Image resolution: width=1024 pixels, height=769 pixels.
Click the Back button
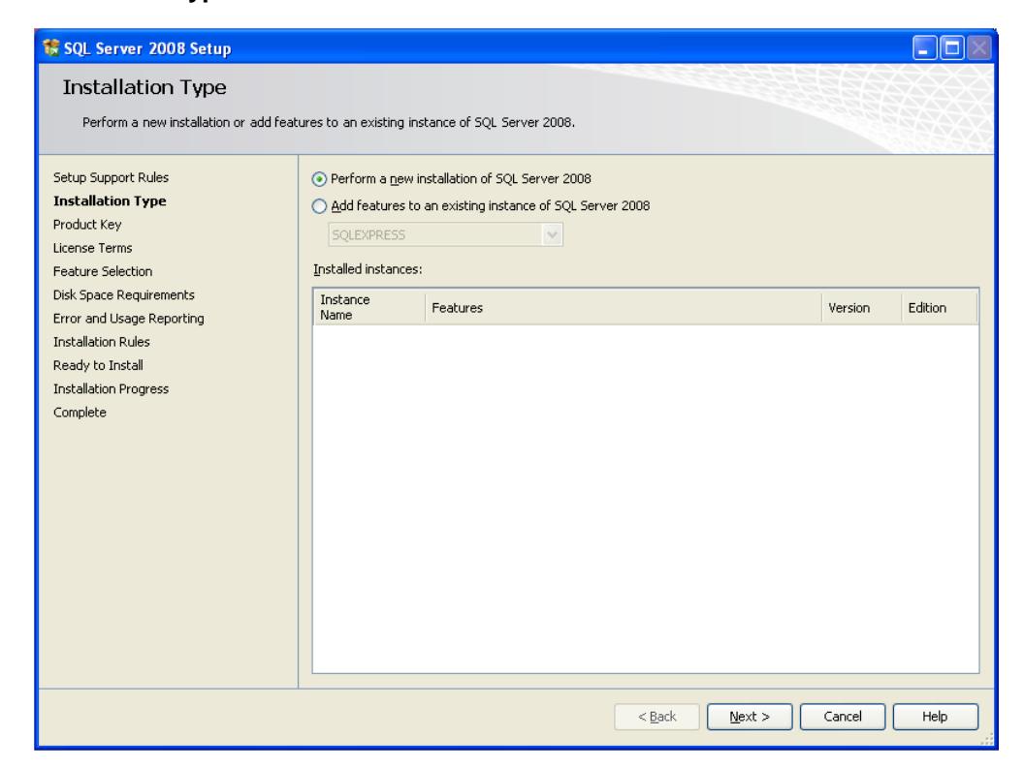[656, 716]
